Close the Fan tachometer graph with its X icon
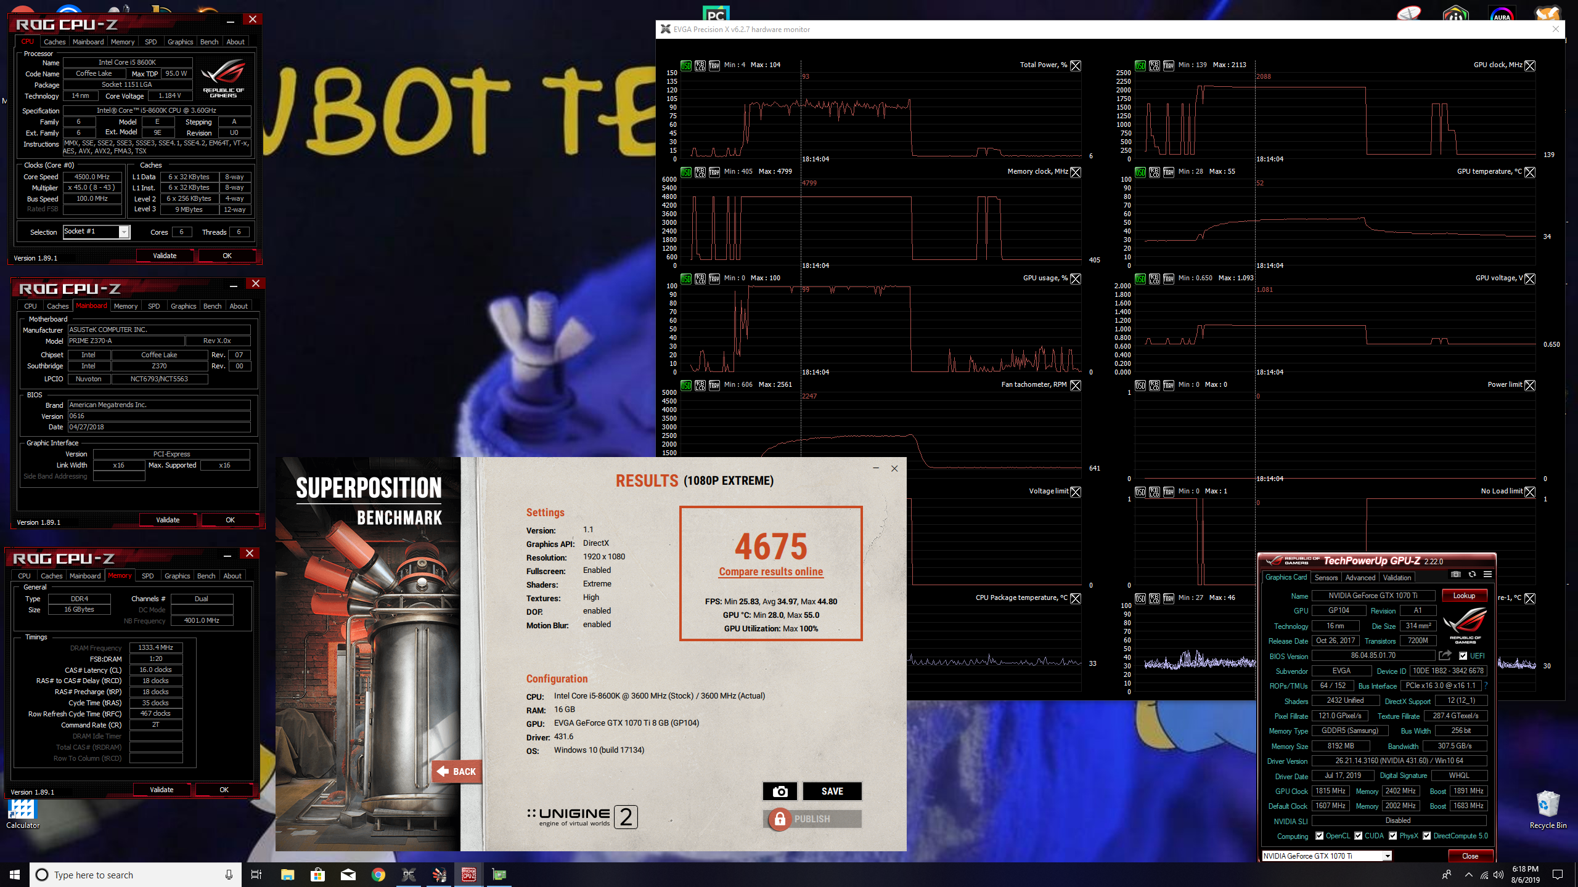 click(1076, 385)
